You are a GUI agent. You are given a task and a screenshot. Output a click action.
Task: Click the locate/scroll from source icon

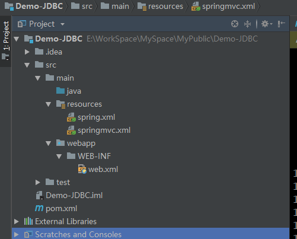click(235, 24)
